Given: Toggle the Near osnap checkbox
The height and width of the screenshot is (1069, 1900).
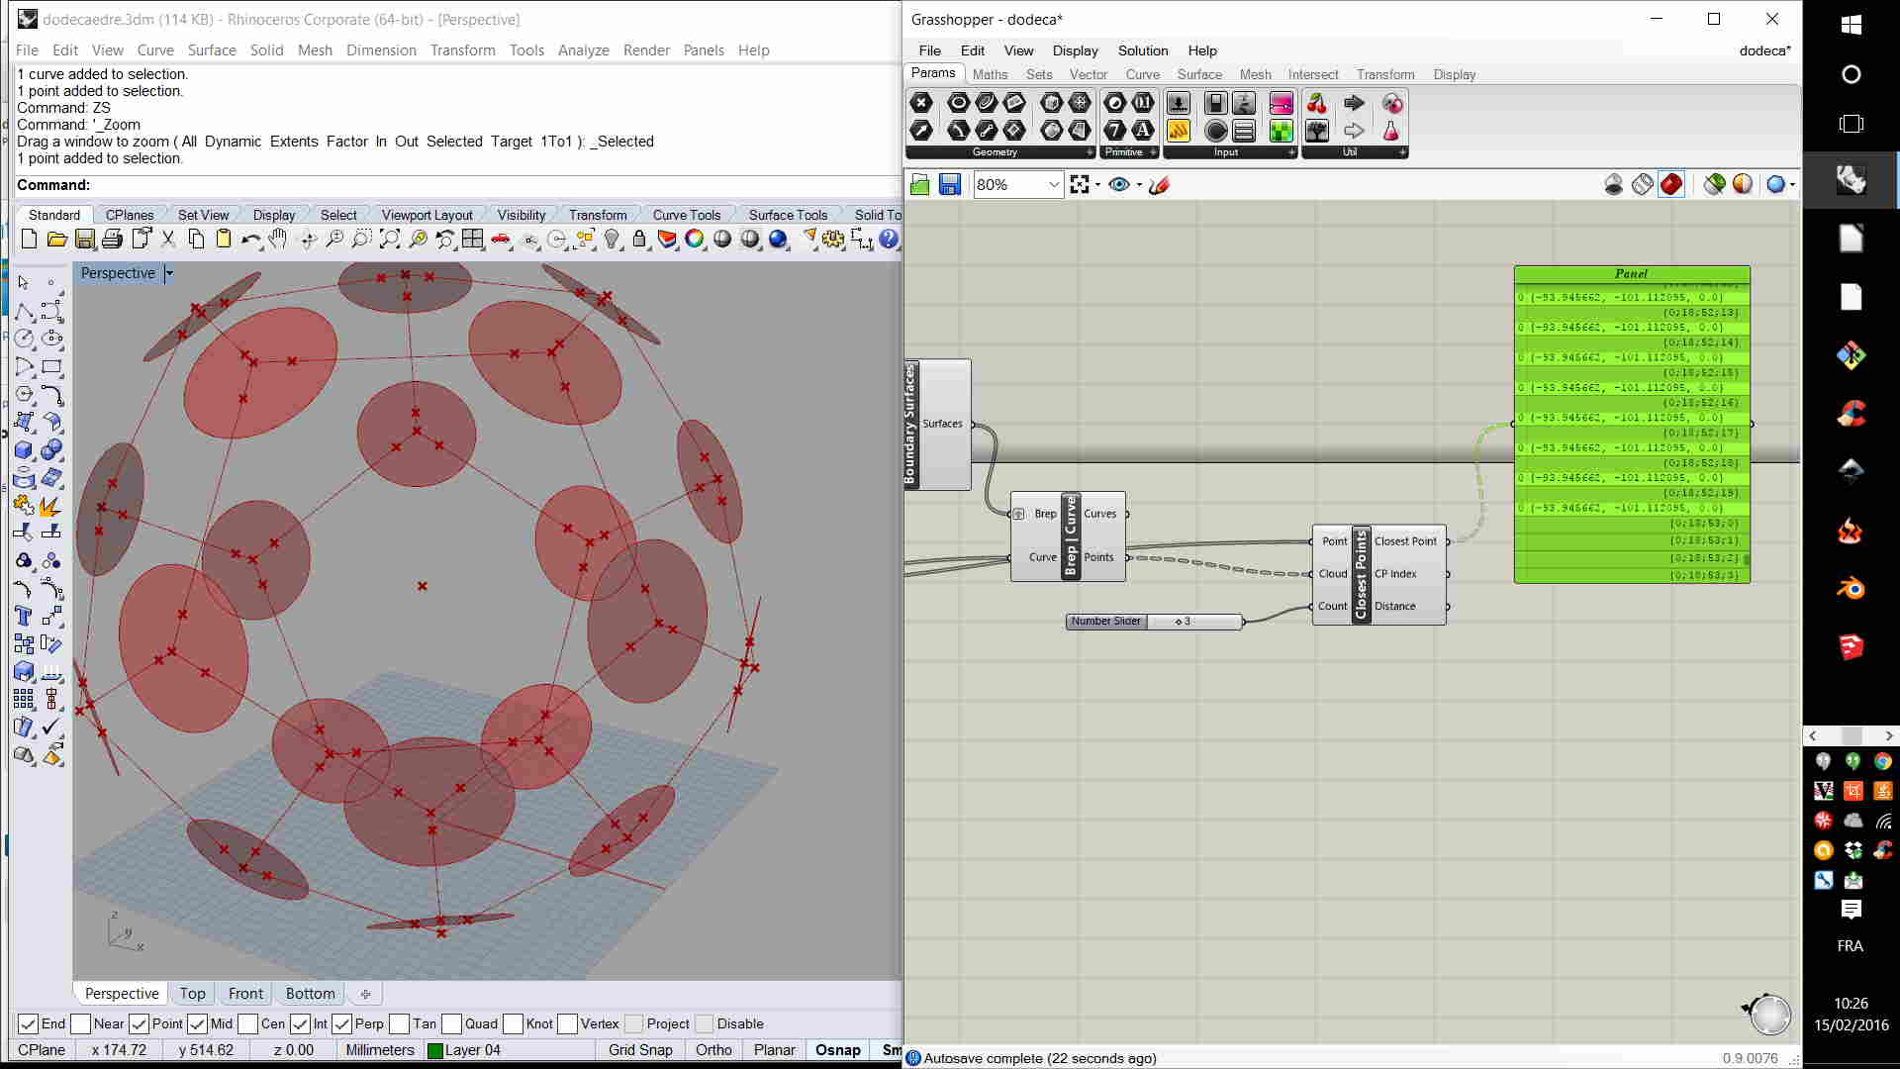Looking at the screenshot, I should [81, 1023].
